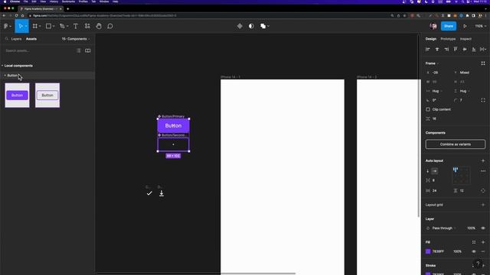The width and height of the screenshot is (490, 275).
Task: Open the Figma main menu
Action: coord(7,26)
